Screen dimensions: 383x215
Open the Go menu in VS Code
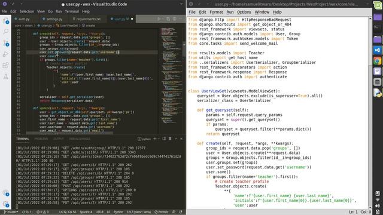point(50,11)
